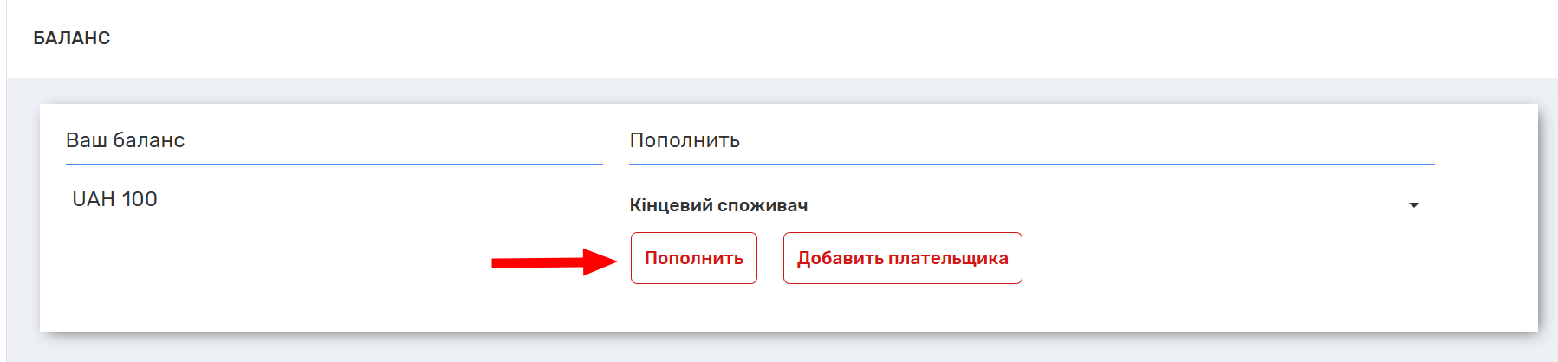
Task: Click the gray strip above the balance card
Action: pos(780,91)
